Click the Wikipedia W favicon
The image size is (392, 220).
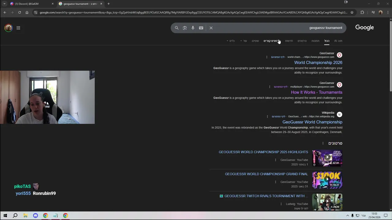click(x=339, y=115)
